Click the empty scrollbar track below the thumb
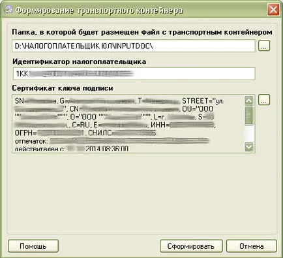Image resolution: width=283 pixels, height=258 pixels. 249,133
